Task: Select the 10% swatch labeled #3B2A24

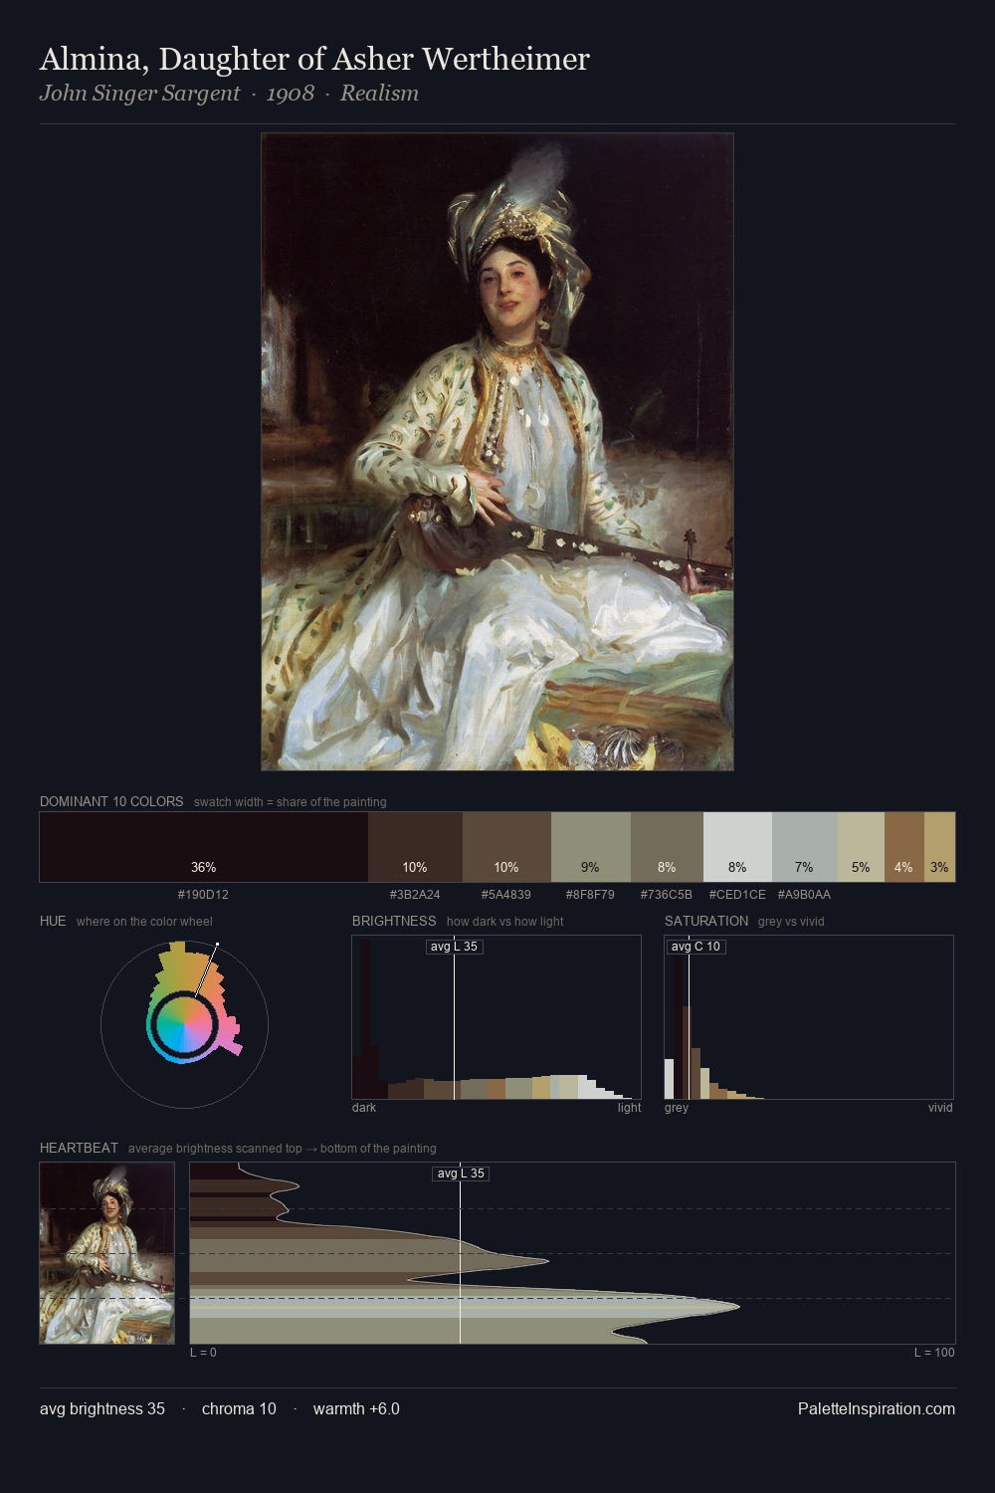Action: point(415,847)
